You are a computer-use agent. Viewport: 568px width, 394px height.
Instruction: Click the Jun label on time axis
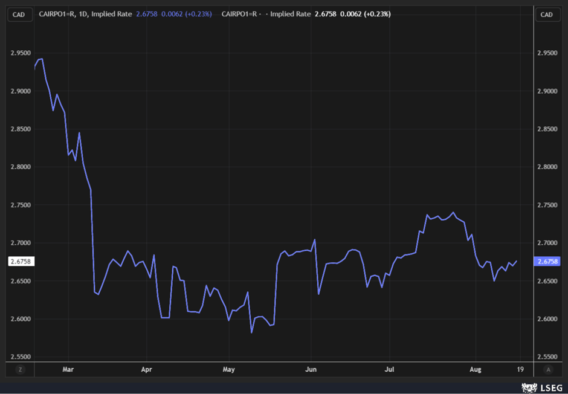[311, 369]
